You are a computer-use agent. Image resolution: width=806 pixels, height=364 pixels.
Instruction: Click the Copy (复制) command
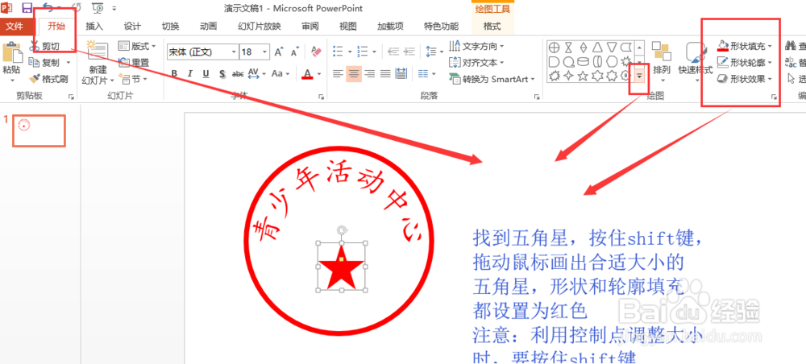tap(46, 63)
